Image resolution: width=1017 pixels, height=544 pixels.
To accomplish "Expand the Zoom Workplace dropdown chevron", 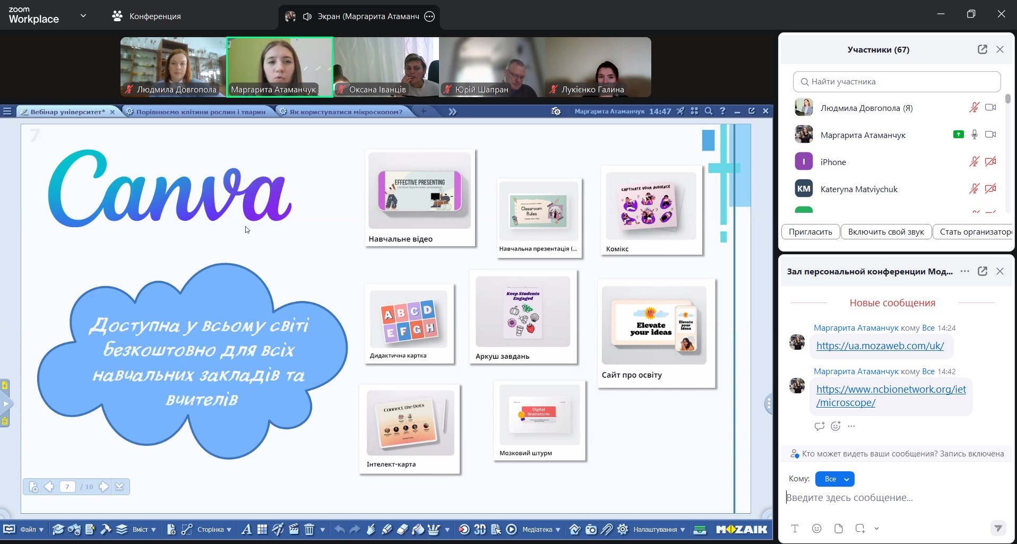I will point(83,16).
